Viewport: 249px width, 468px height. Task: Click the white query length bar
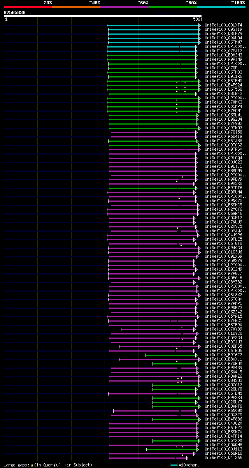coord(102,16)
